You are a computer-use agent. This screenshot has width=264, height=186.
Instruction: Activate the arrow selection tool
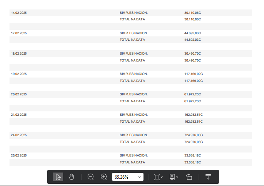click(x=58, y=177)
